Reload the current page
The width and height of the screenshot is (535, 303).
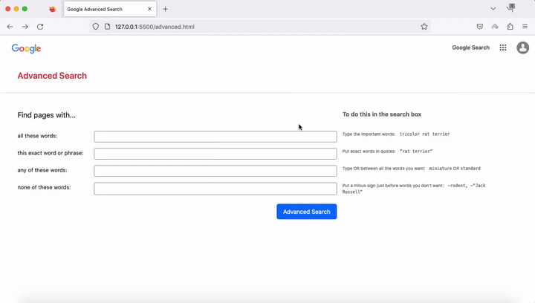(40, 27)
